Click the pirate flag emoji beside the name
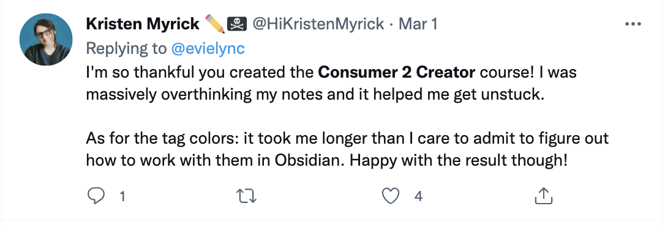This screenshot has height=225, width=665. coord(238,24)
